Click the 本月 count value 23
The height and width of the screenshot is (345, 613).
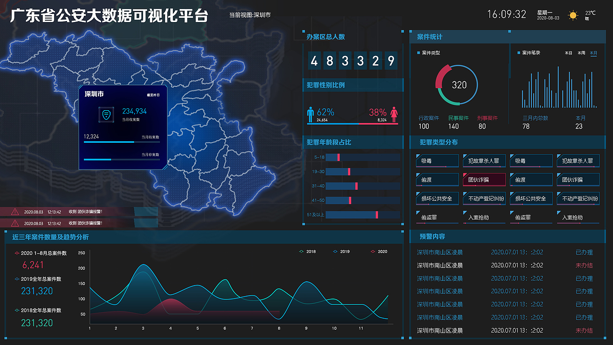tap(579, 126)
